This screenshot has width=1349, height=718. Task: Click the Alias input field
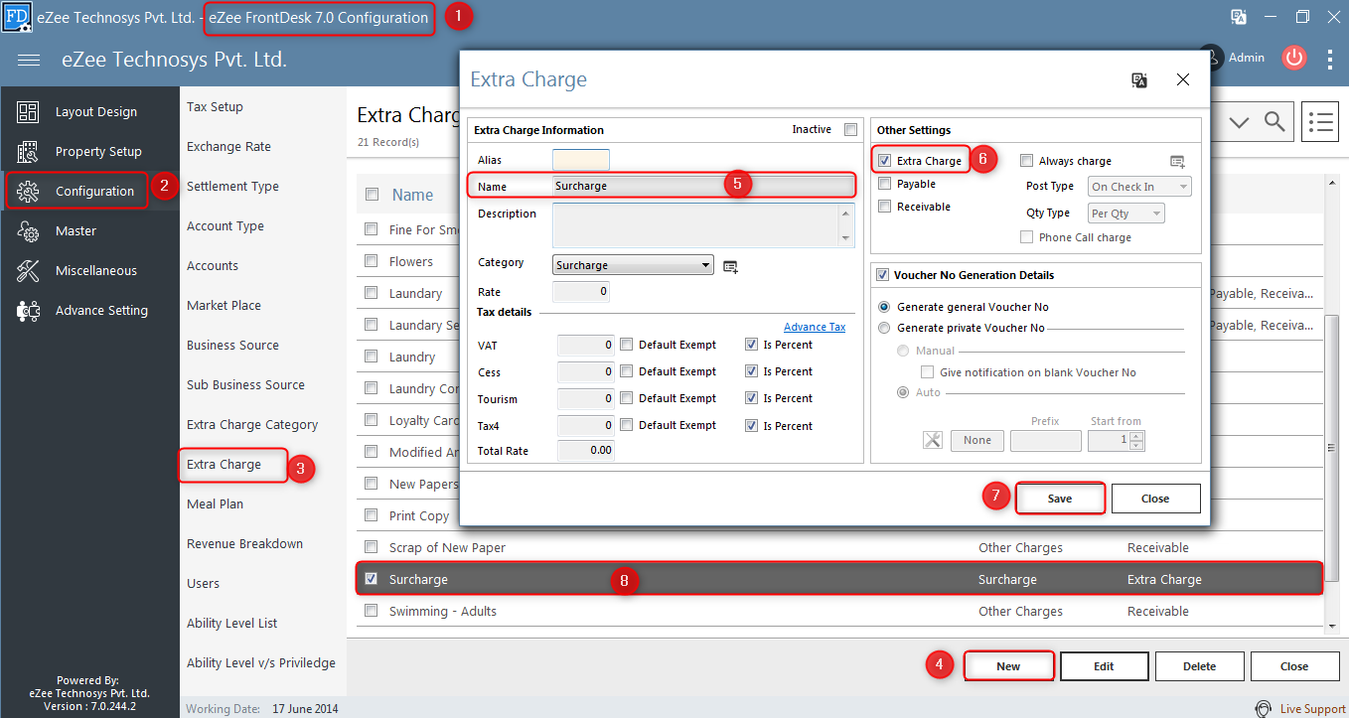pyautogui.click(x=581, y=160)
